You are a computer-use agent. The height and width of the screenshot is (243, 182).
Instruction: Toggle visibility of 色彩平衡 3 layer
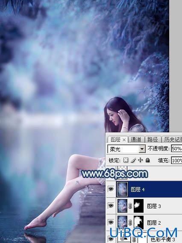coord(111,239)
